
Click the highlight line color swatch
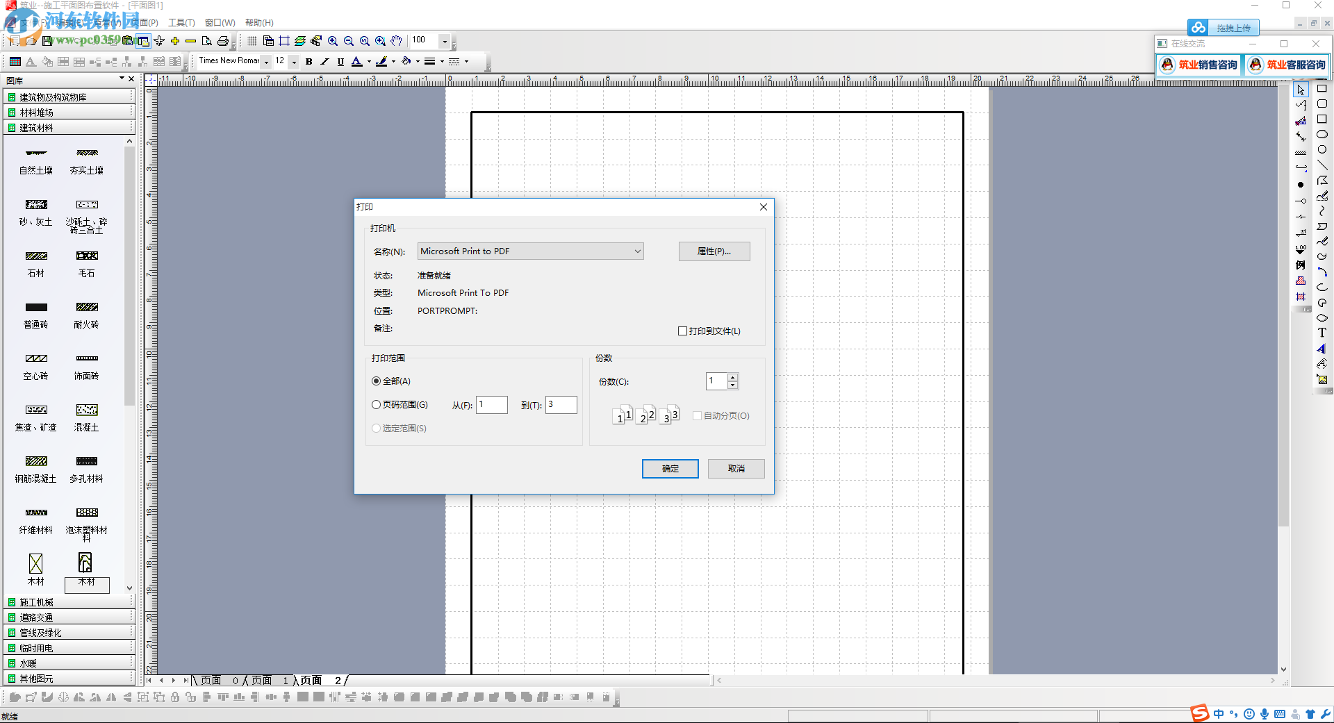click(381, 61)
